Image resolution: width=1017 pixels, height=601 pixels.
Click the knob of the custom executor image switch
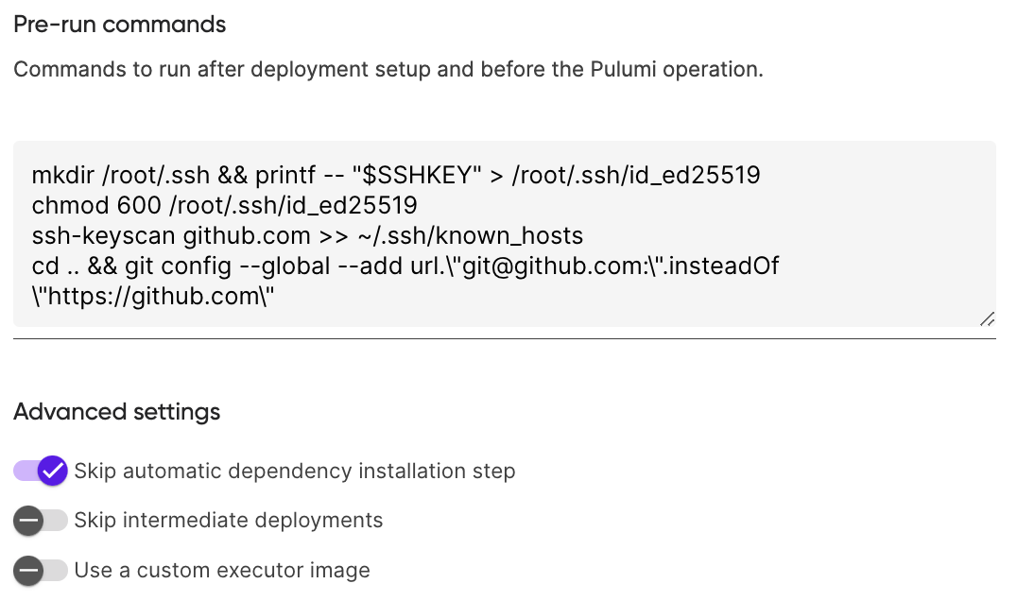tap(28, 570)
